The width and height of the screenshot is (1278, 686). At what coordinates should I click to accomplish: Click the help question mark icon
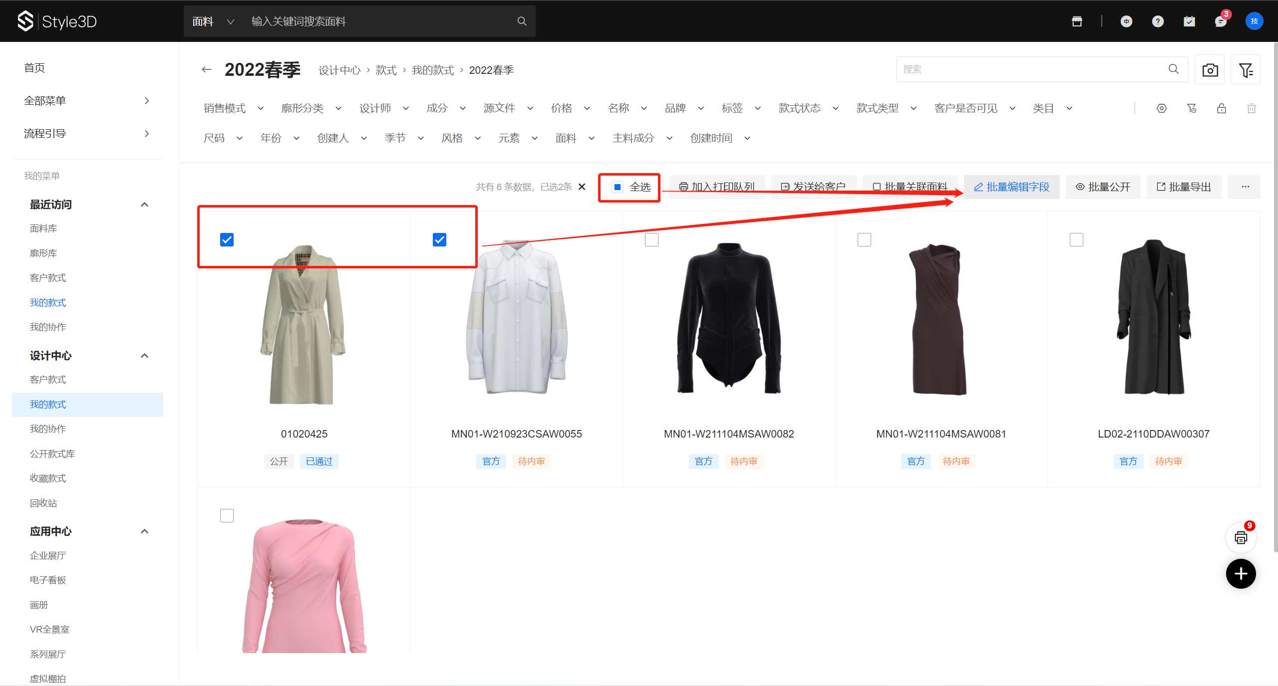tap(1158, 21)
